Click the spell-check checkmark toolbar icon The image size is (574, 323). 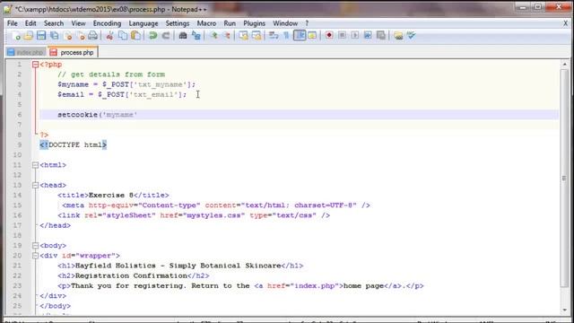(411, 36)
